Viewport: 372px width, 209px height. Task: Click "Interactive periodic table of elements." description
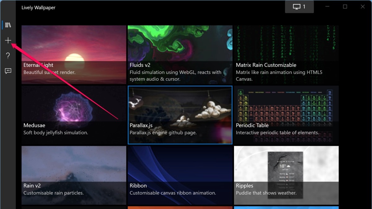(277, 133)
